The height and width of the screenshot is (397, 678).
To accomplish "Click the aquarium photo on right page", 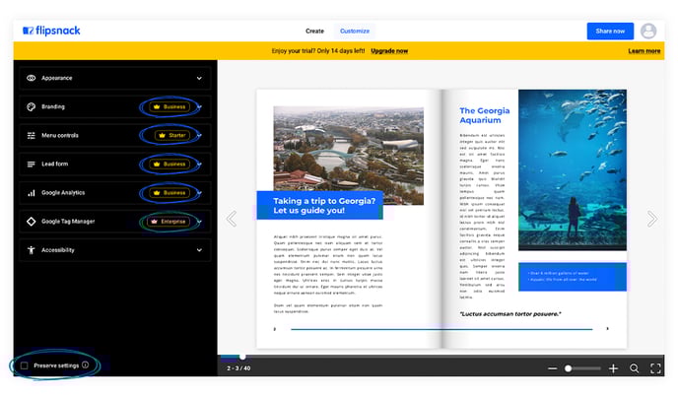I will pos(572,170).
